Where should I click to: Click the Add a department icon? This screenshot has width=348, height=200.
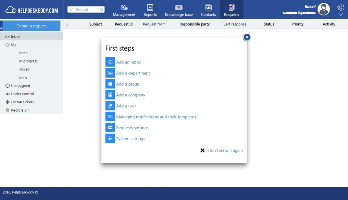[x=110, y=73]
